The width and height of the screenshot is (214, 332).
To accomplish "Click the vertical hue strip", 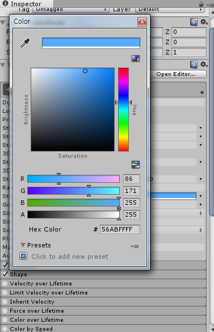I will click(x=123, y=110).
